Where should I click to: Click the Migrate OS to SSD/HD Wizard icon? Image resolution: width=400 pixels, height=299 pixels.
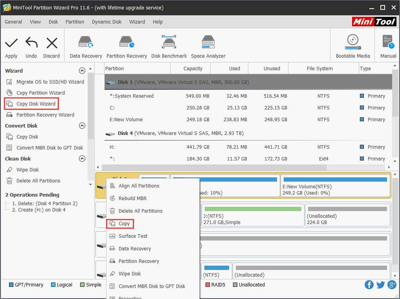(x=9, y=82)
